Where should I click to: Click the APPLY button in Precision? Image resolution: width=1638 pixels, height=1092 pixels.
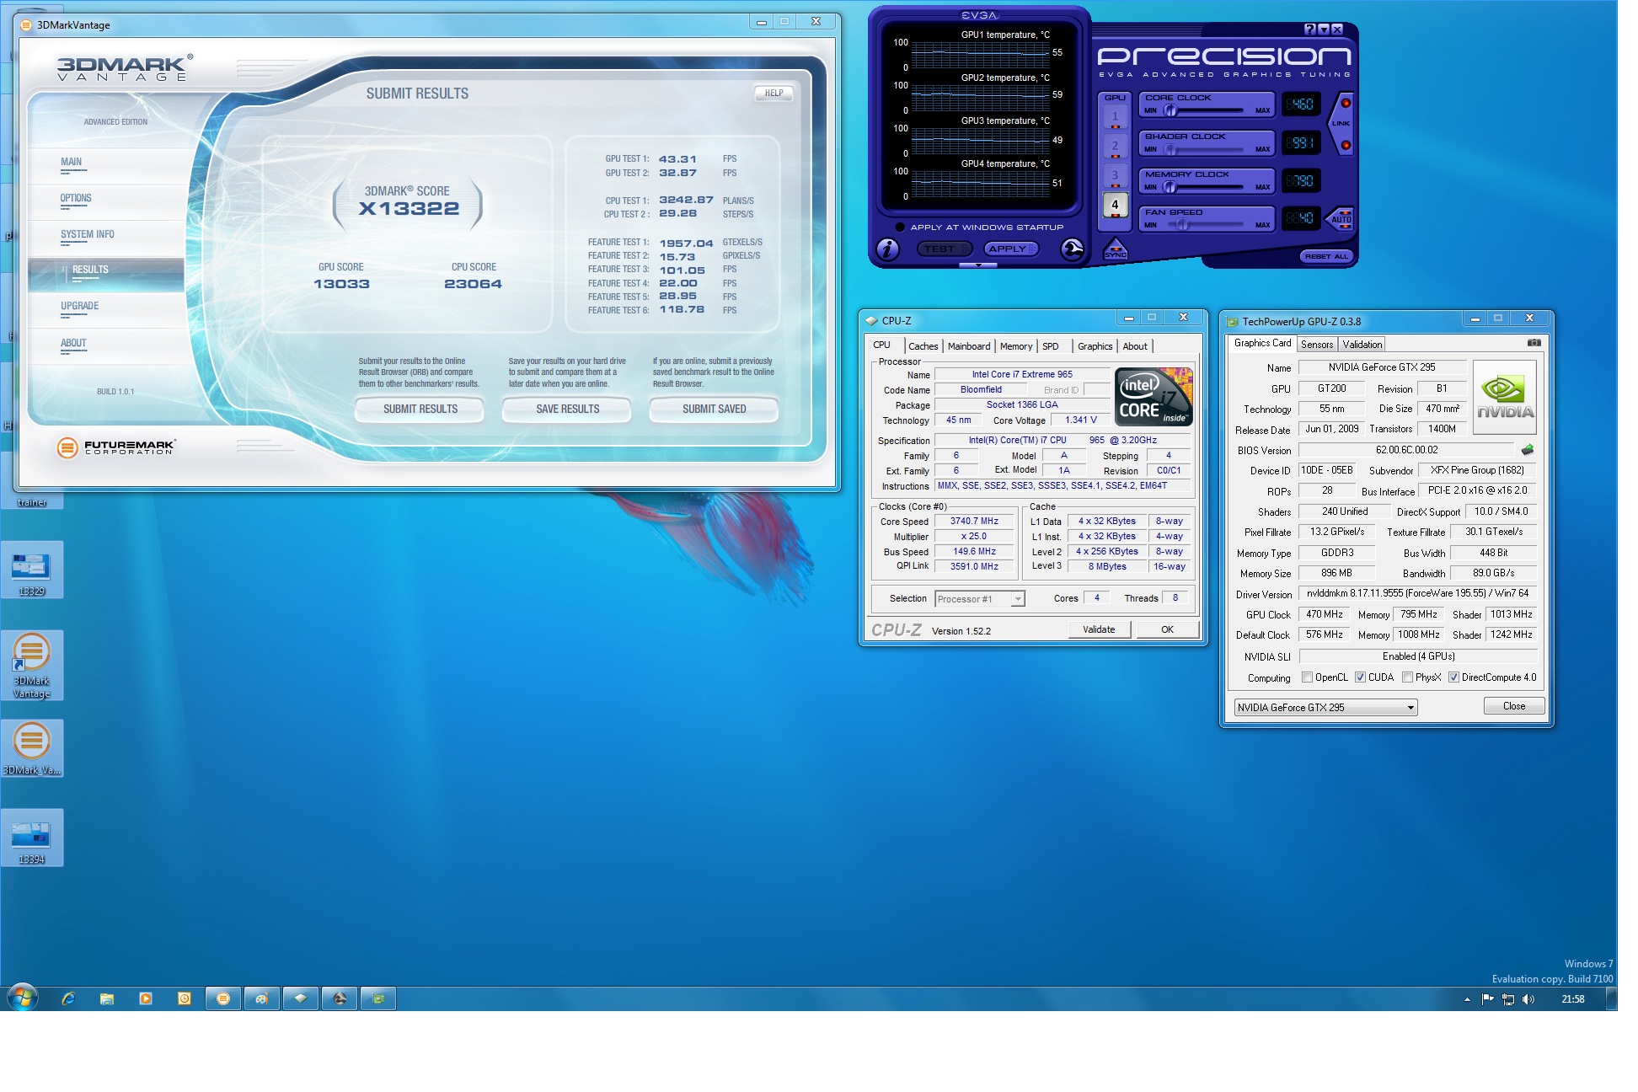coord(1009,249)
